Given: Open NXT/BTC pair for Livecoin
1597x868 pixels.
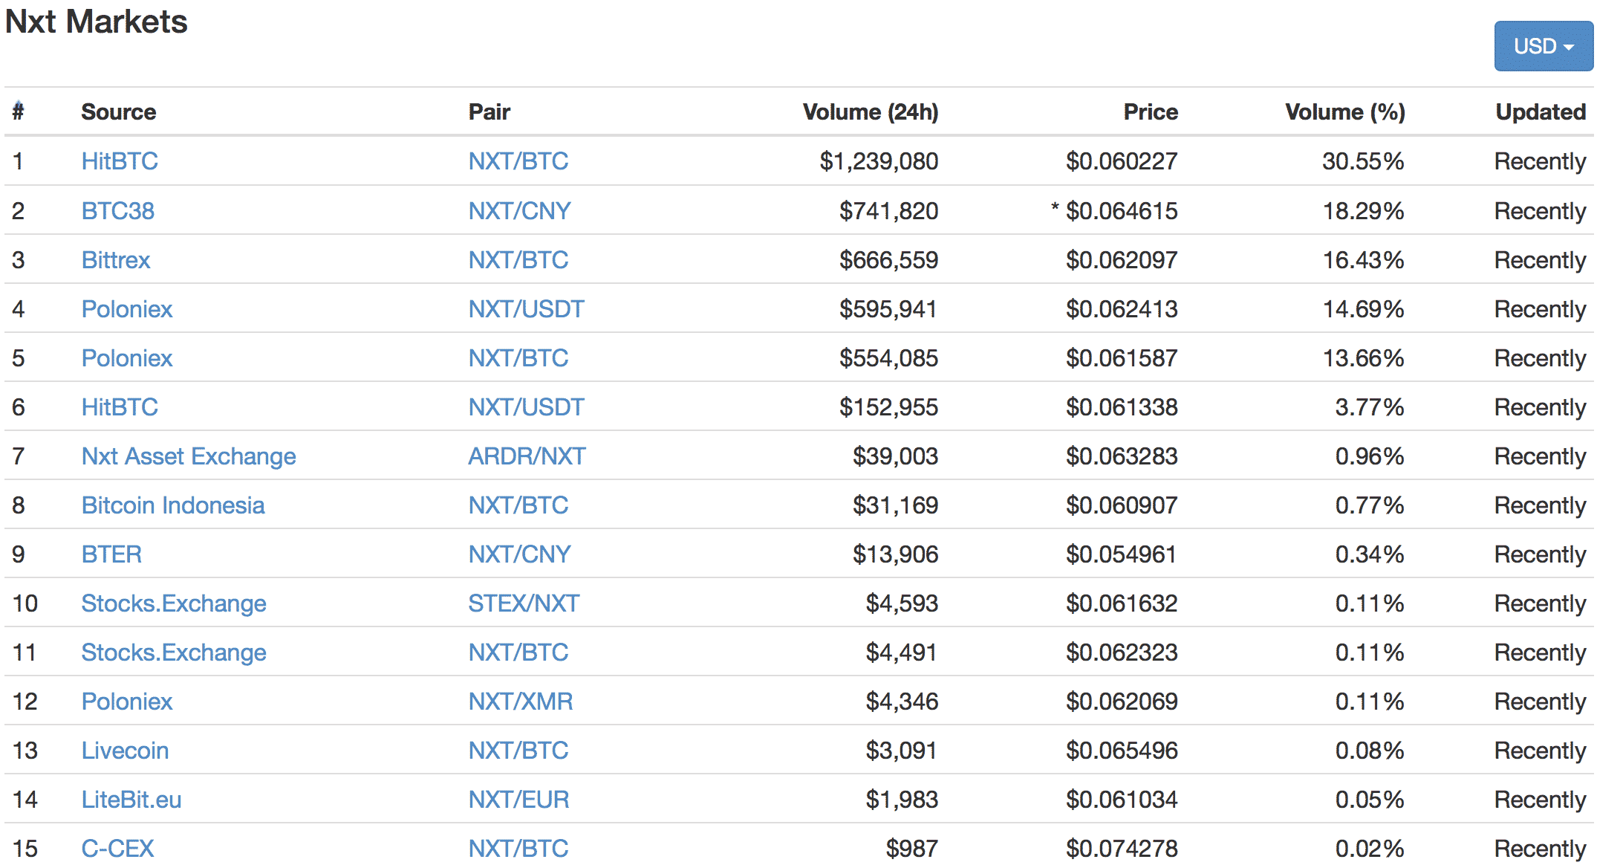Looking at the screenshot, I should tap(518, 751).
